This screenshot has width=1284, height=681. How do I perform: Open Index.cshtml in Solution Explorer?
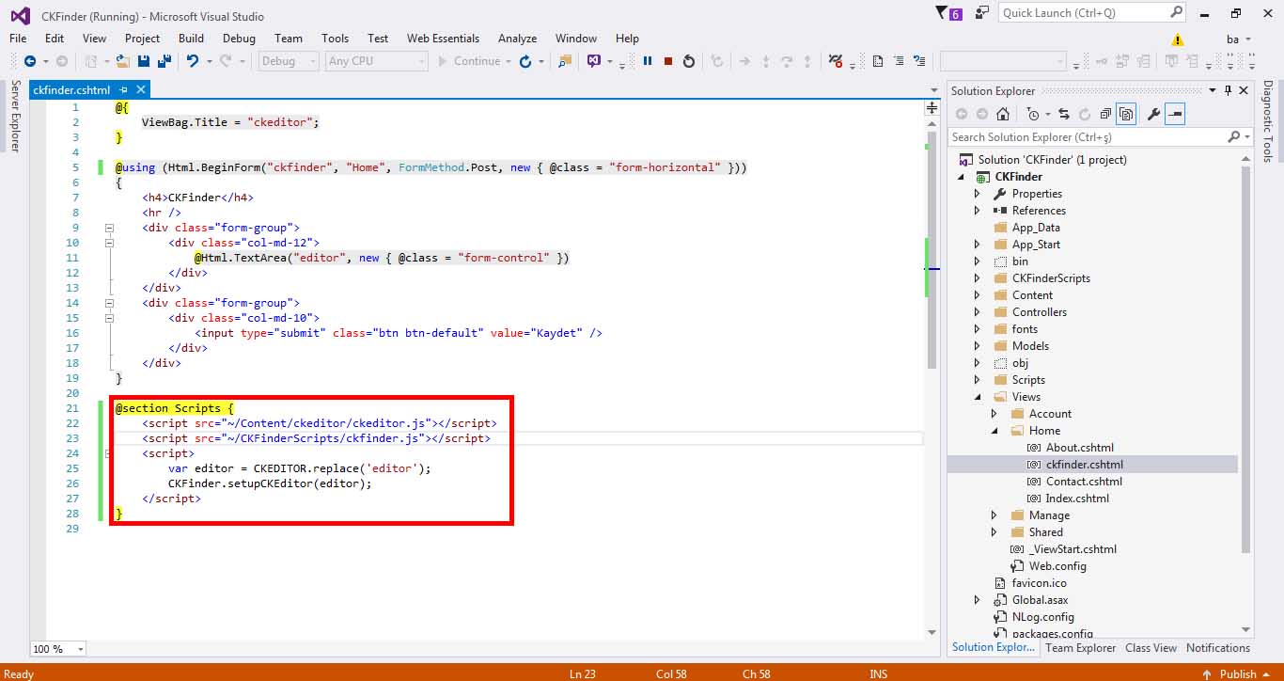[x=1077, y=499]
